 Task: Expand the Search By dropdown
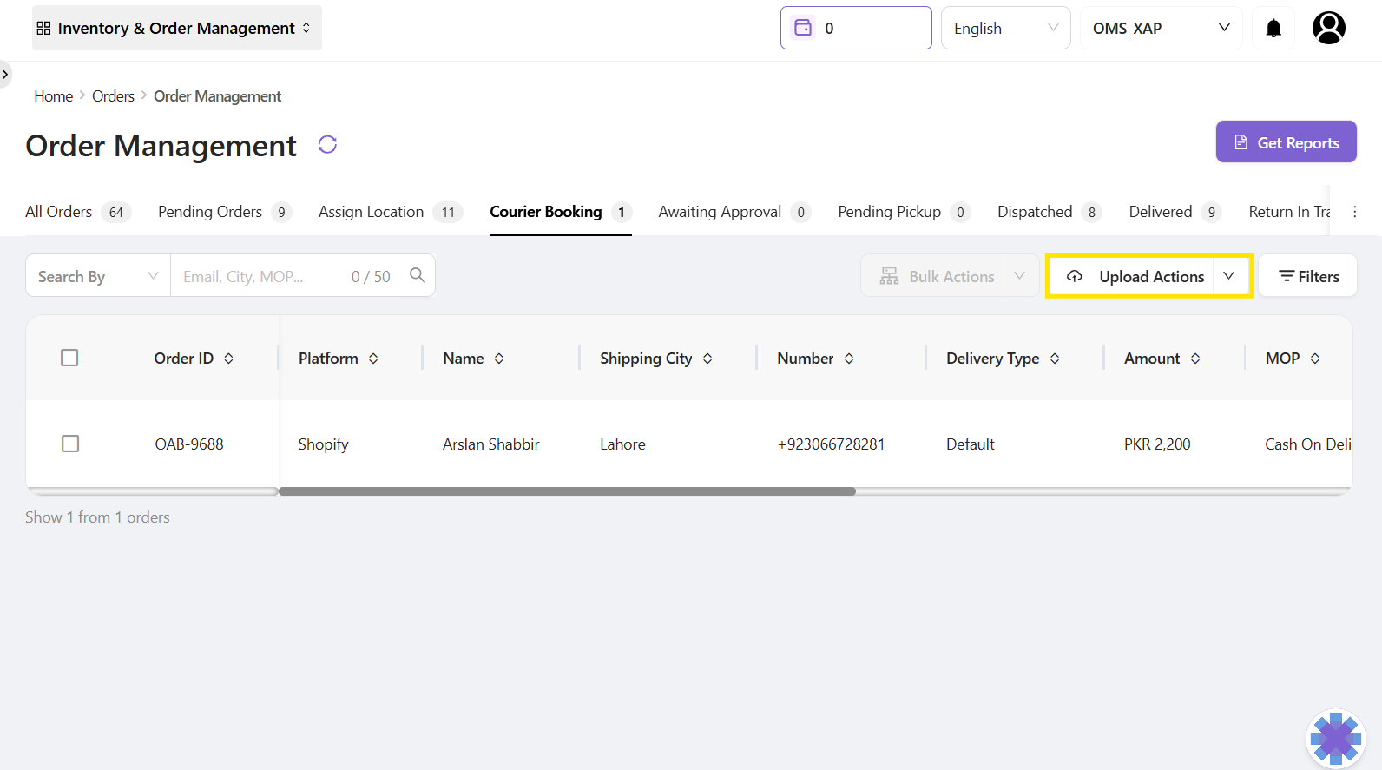coord(98,276)
